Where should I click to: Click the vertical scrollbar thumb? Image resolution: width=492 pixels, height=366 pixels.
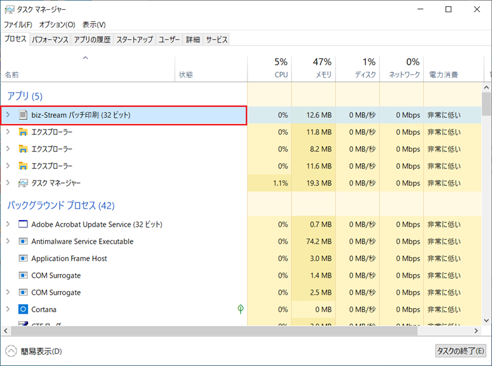tap(487, 104)
